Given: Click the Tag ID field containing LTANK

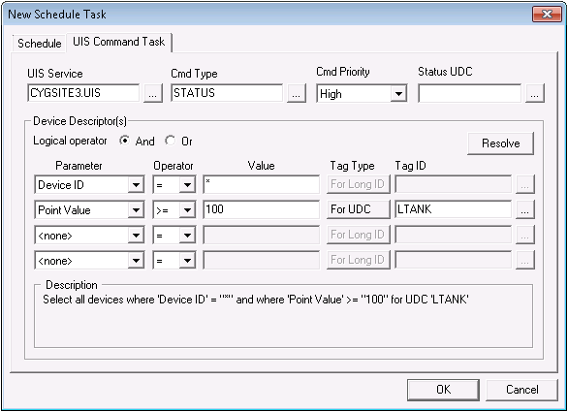Looking at the screenshot, I should 453,209.
